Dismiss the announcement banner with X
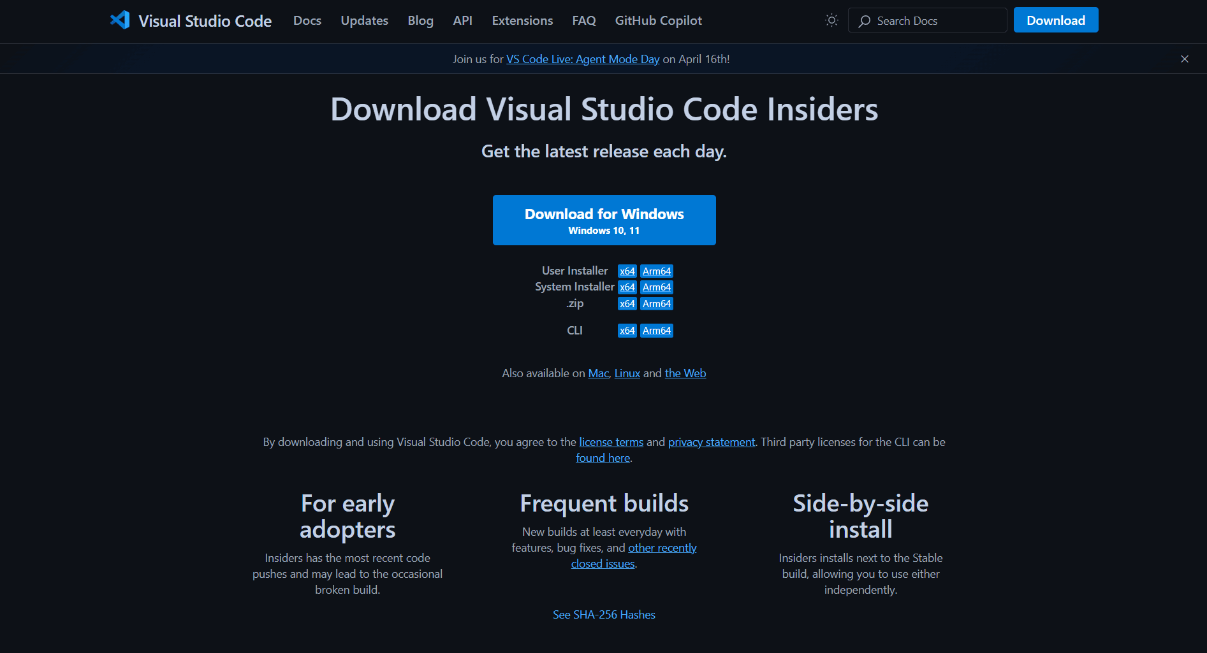 [x=1185, y=59]
